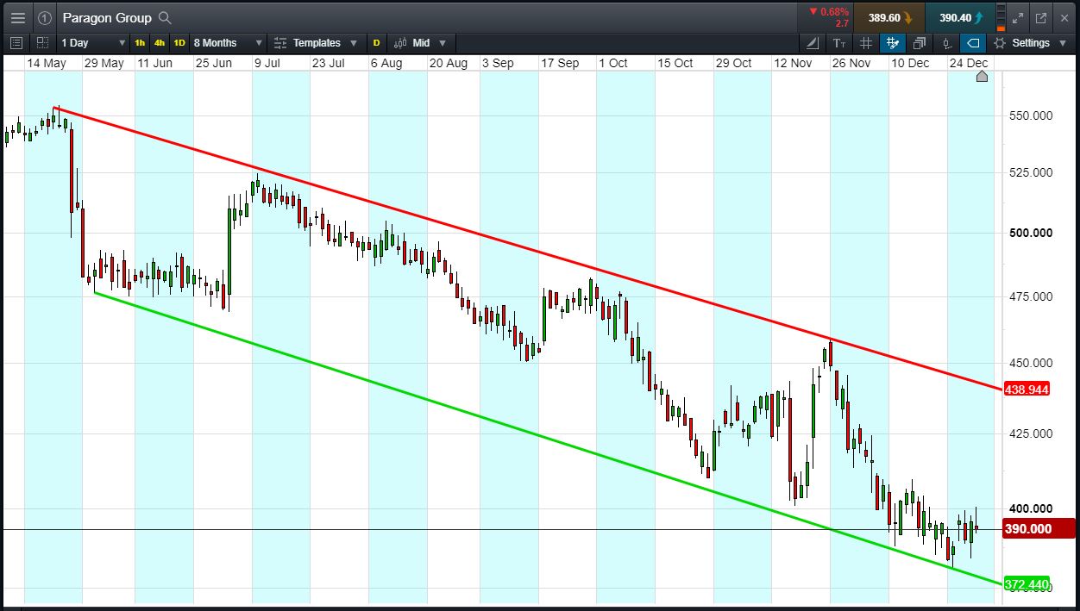Click the sell price 389.60 button
The image size is (1080, 611).
coord(890,17)
